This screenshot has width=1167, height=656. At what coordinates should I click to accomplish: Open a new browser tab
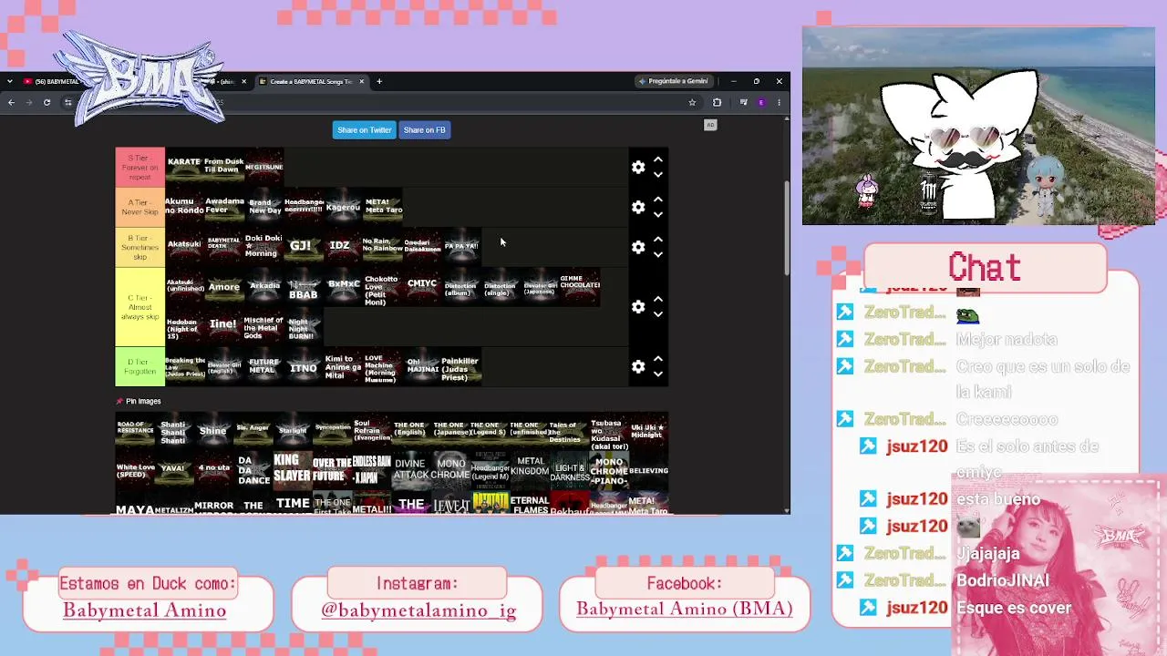pos(379,81)
